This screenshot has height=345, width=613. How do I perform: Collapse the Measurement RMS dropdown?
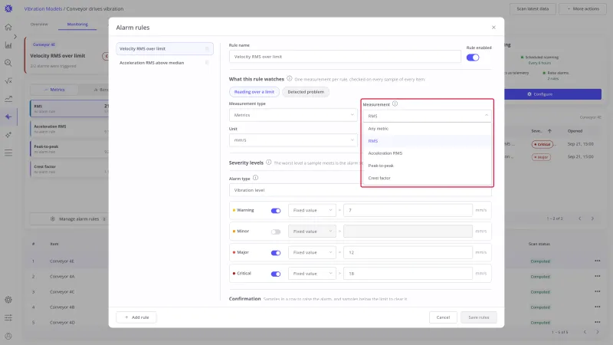click(x=427, y=116)
